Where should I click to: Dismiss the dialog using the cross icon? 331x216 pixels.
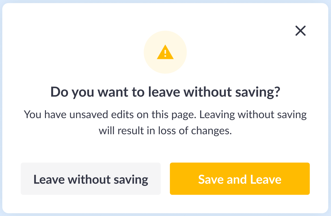click(300, 31)
